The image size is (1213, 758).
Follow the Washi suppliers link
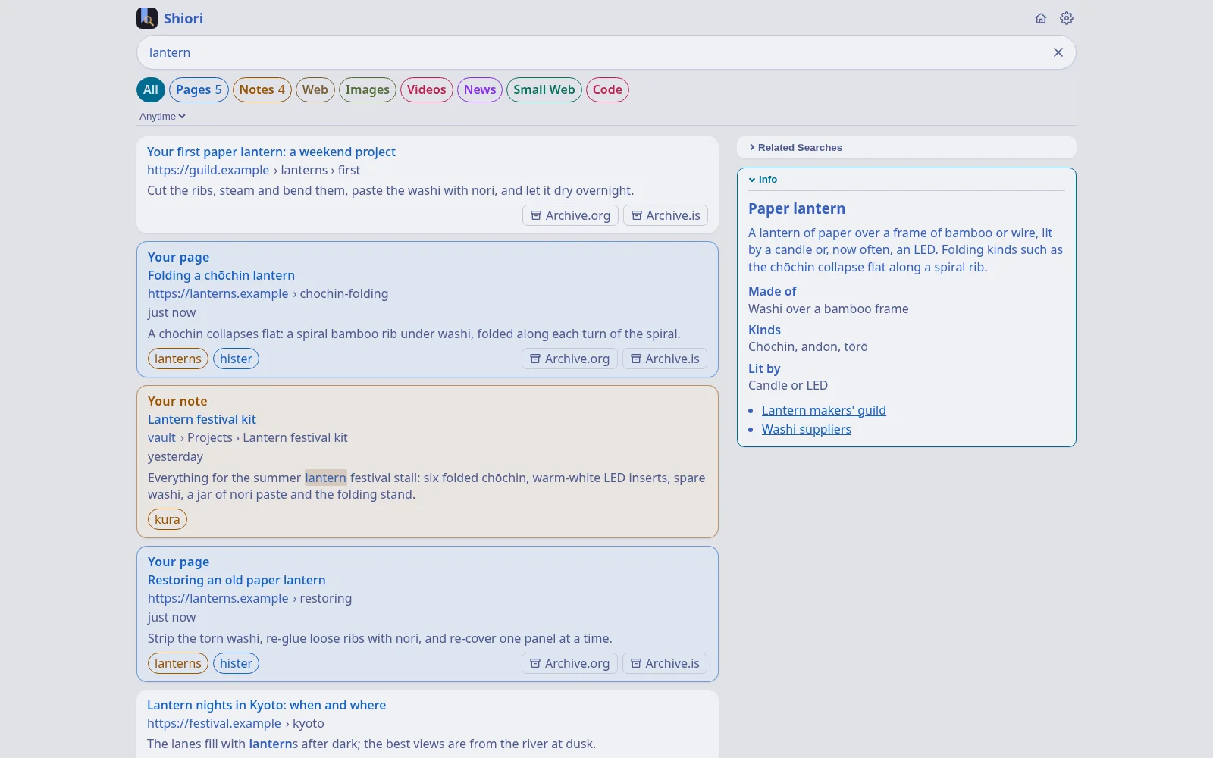[807, 429]
